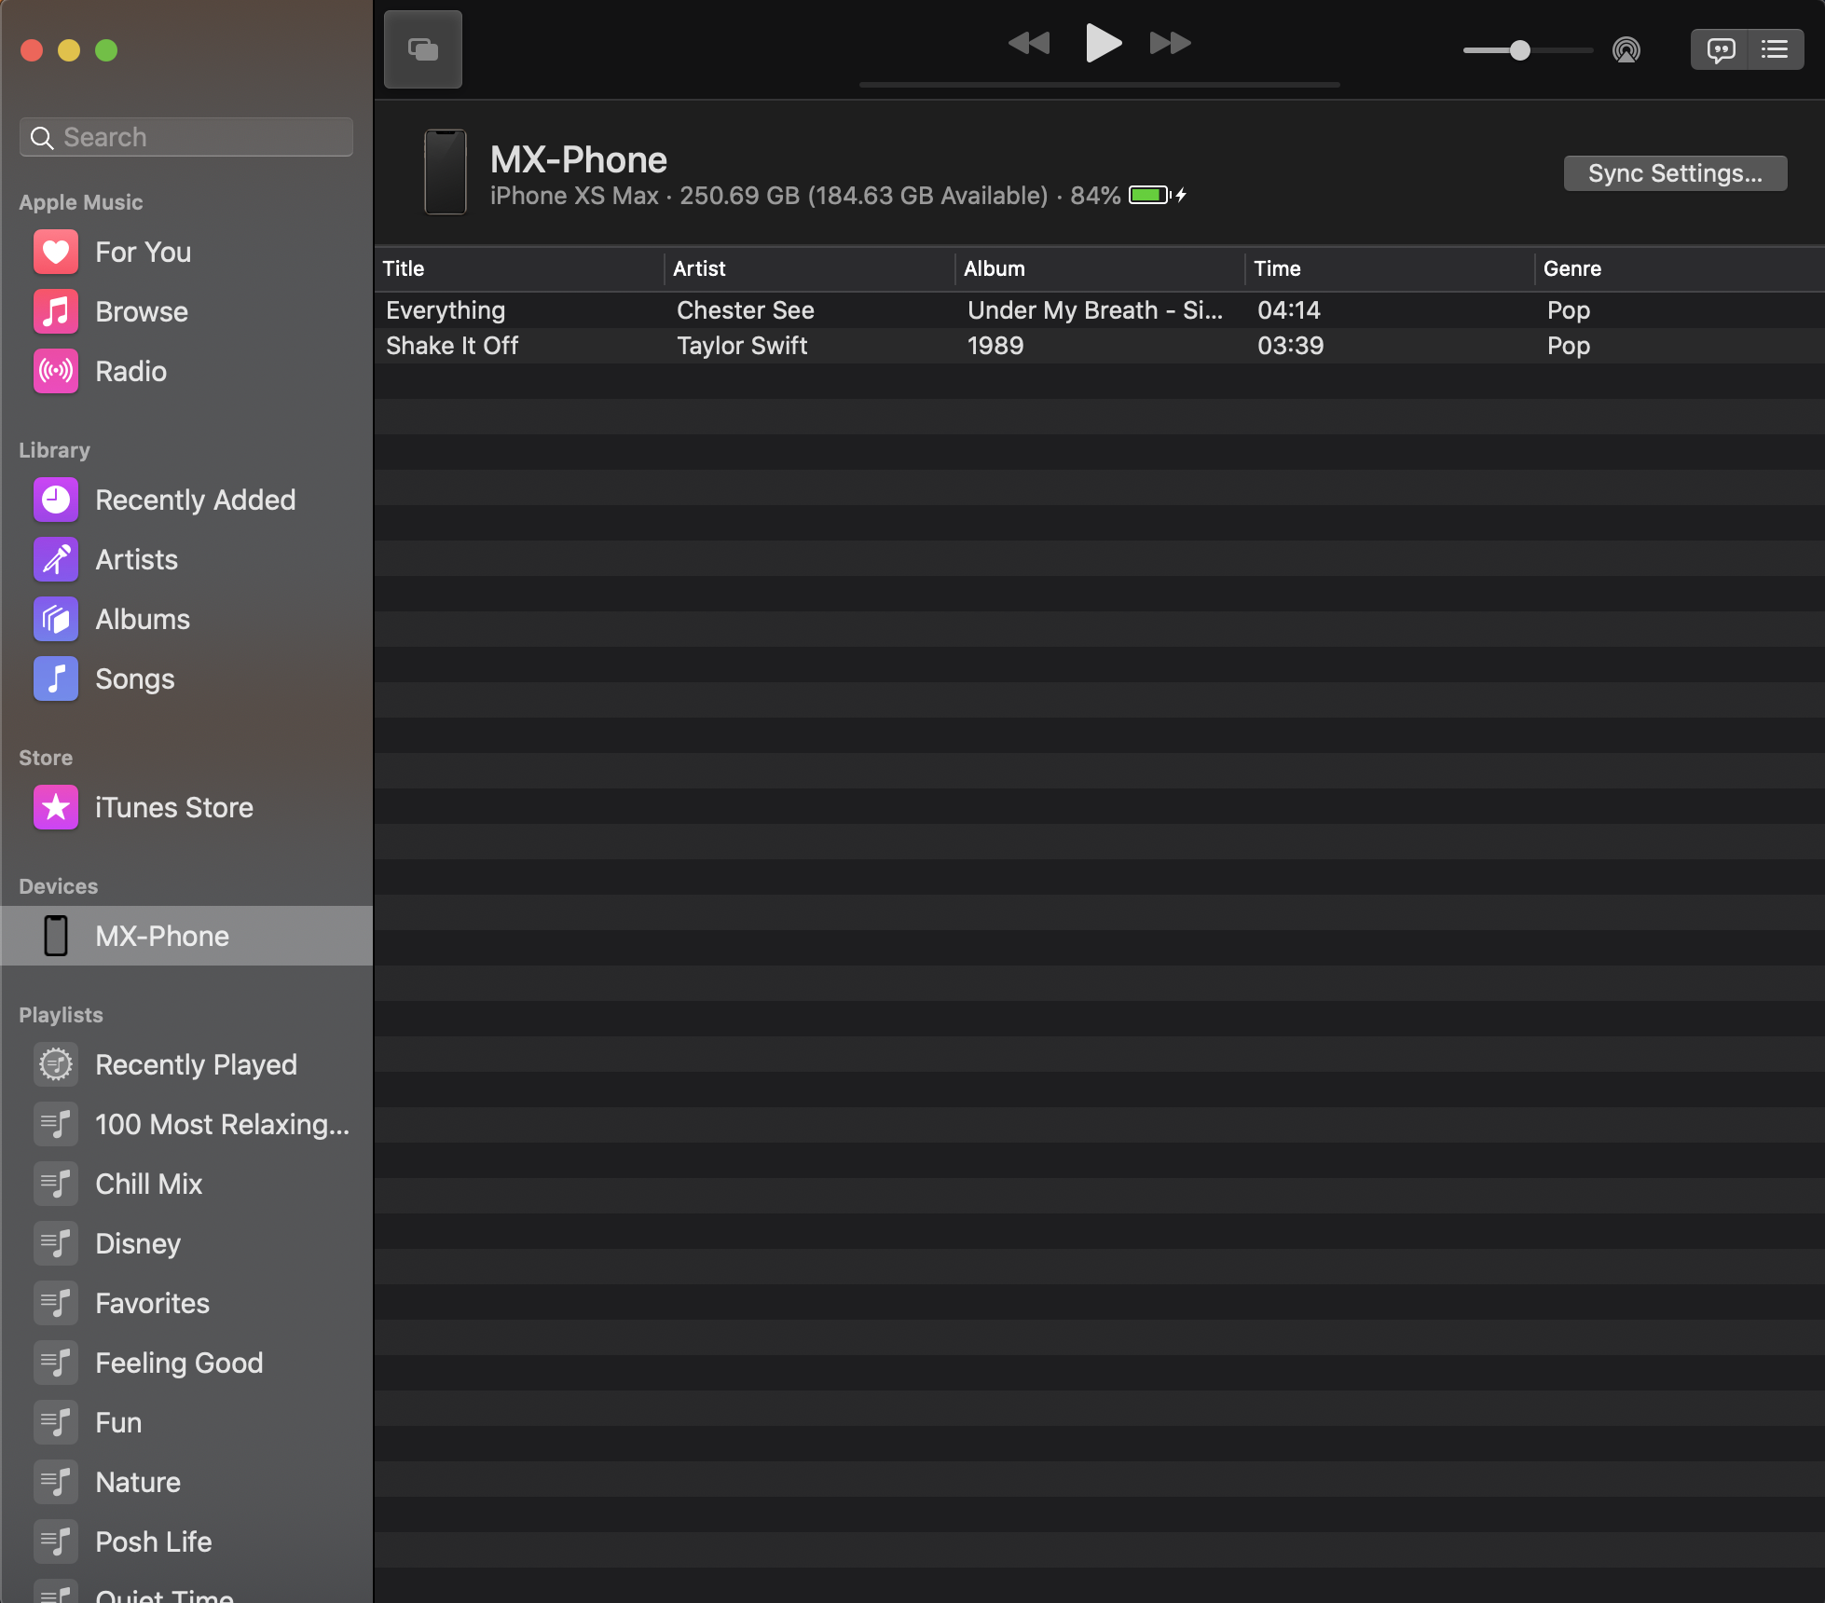
Task: Open Browse music note icon
Action: point(56,311)
